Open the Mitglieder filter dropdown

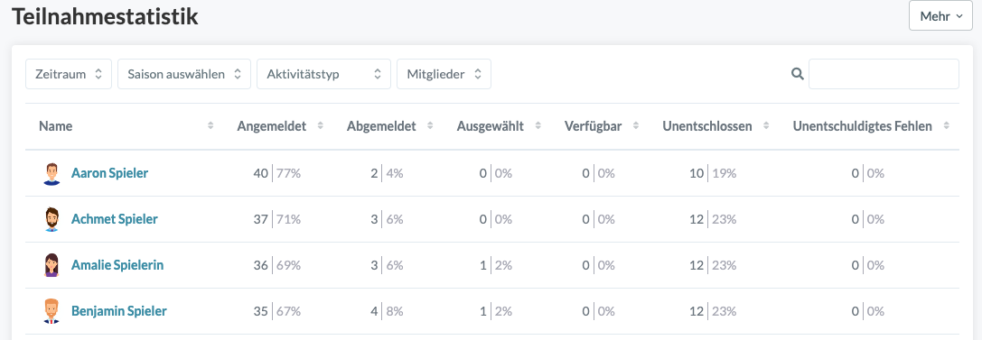pos(444,74)
